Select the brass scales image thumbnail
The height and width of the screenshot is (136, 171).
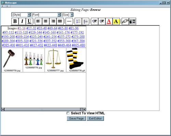[53, 58]
